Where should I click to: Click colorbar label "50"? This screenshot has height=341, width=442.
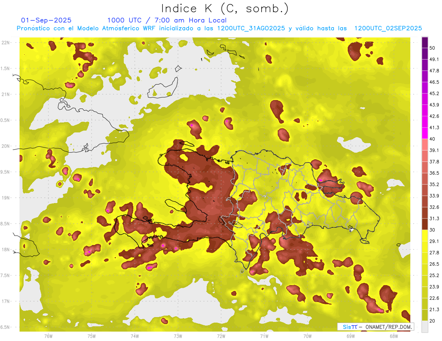[x=433, y=48]
